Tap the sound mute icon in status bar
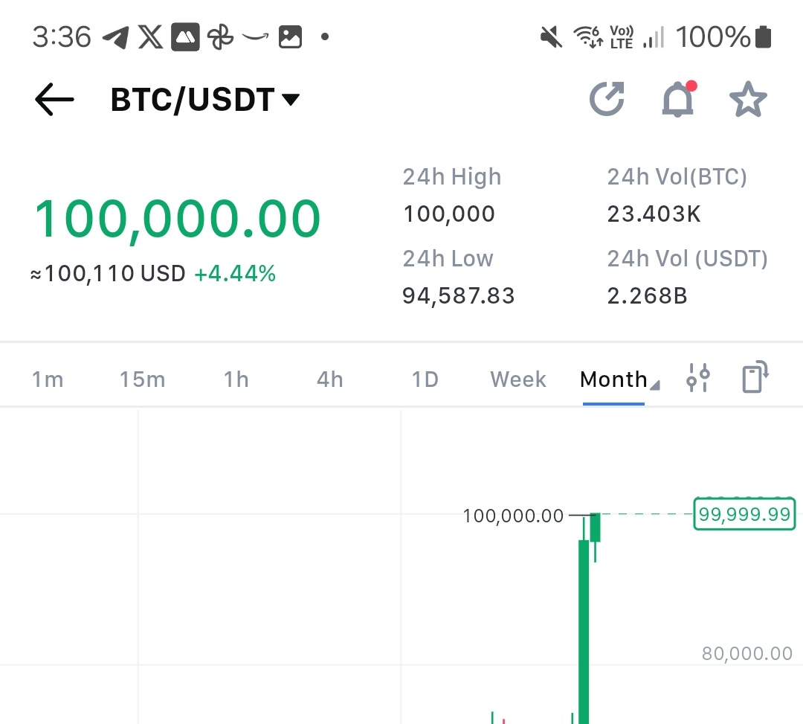803x724 pixels. point(551,37)
